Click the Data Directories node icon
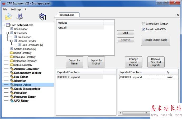 (19, 45)
